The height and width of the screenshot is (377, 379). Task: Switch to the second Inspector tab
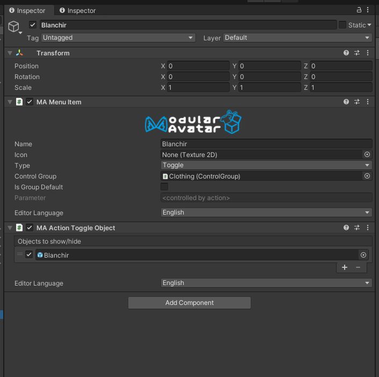(78, 11)
